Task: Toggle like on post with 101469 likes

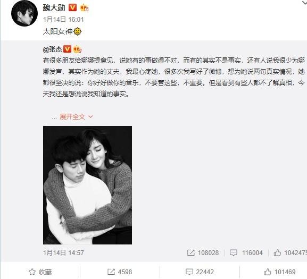Action: coord(279,272)
